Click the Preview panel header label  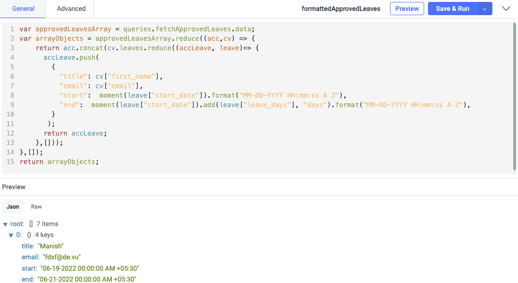(x=14, y=187)
